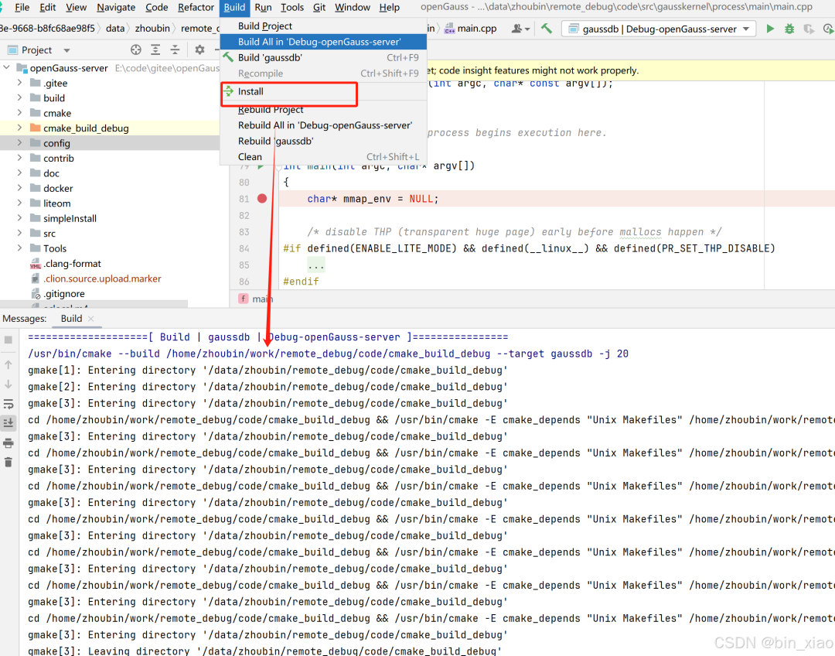Open the Refactor menu
Screen dimensions: 835x656
coord(196,8)
